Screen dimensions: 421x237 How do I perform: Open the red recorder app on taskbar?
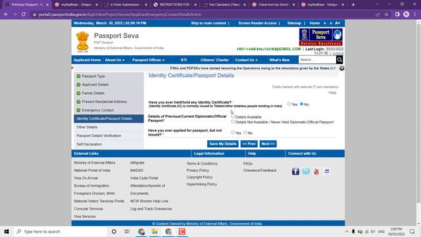pos(182,231)
